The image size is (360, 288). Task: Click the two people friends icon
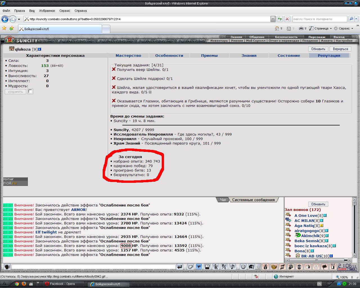[308, 267]
